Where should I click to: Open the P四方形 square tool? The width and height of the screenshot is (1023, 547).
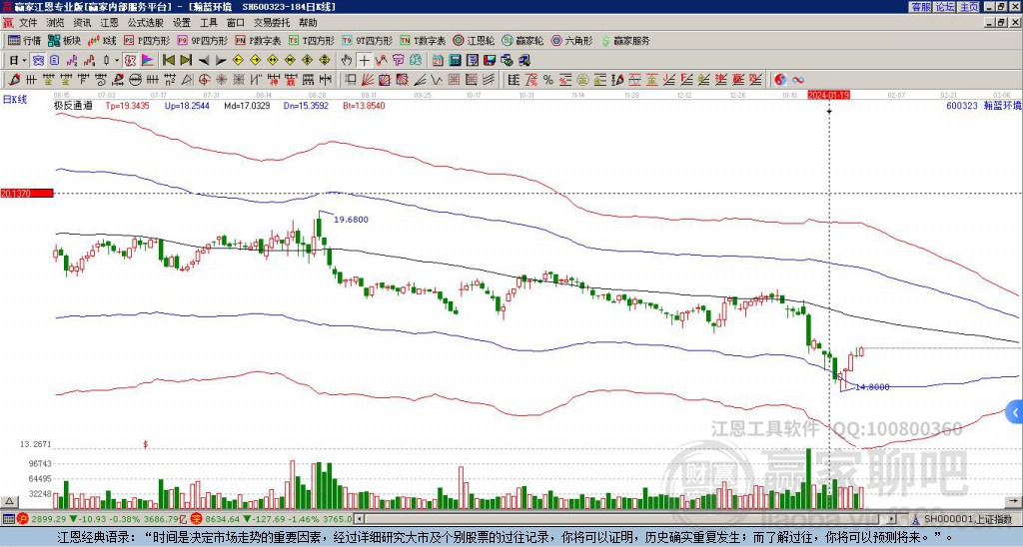tap(147, 40)
